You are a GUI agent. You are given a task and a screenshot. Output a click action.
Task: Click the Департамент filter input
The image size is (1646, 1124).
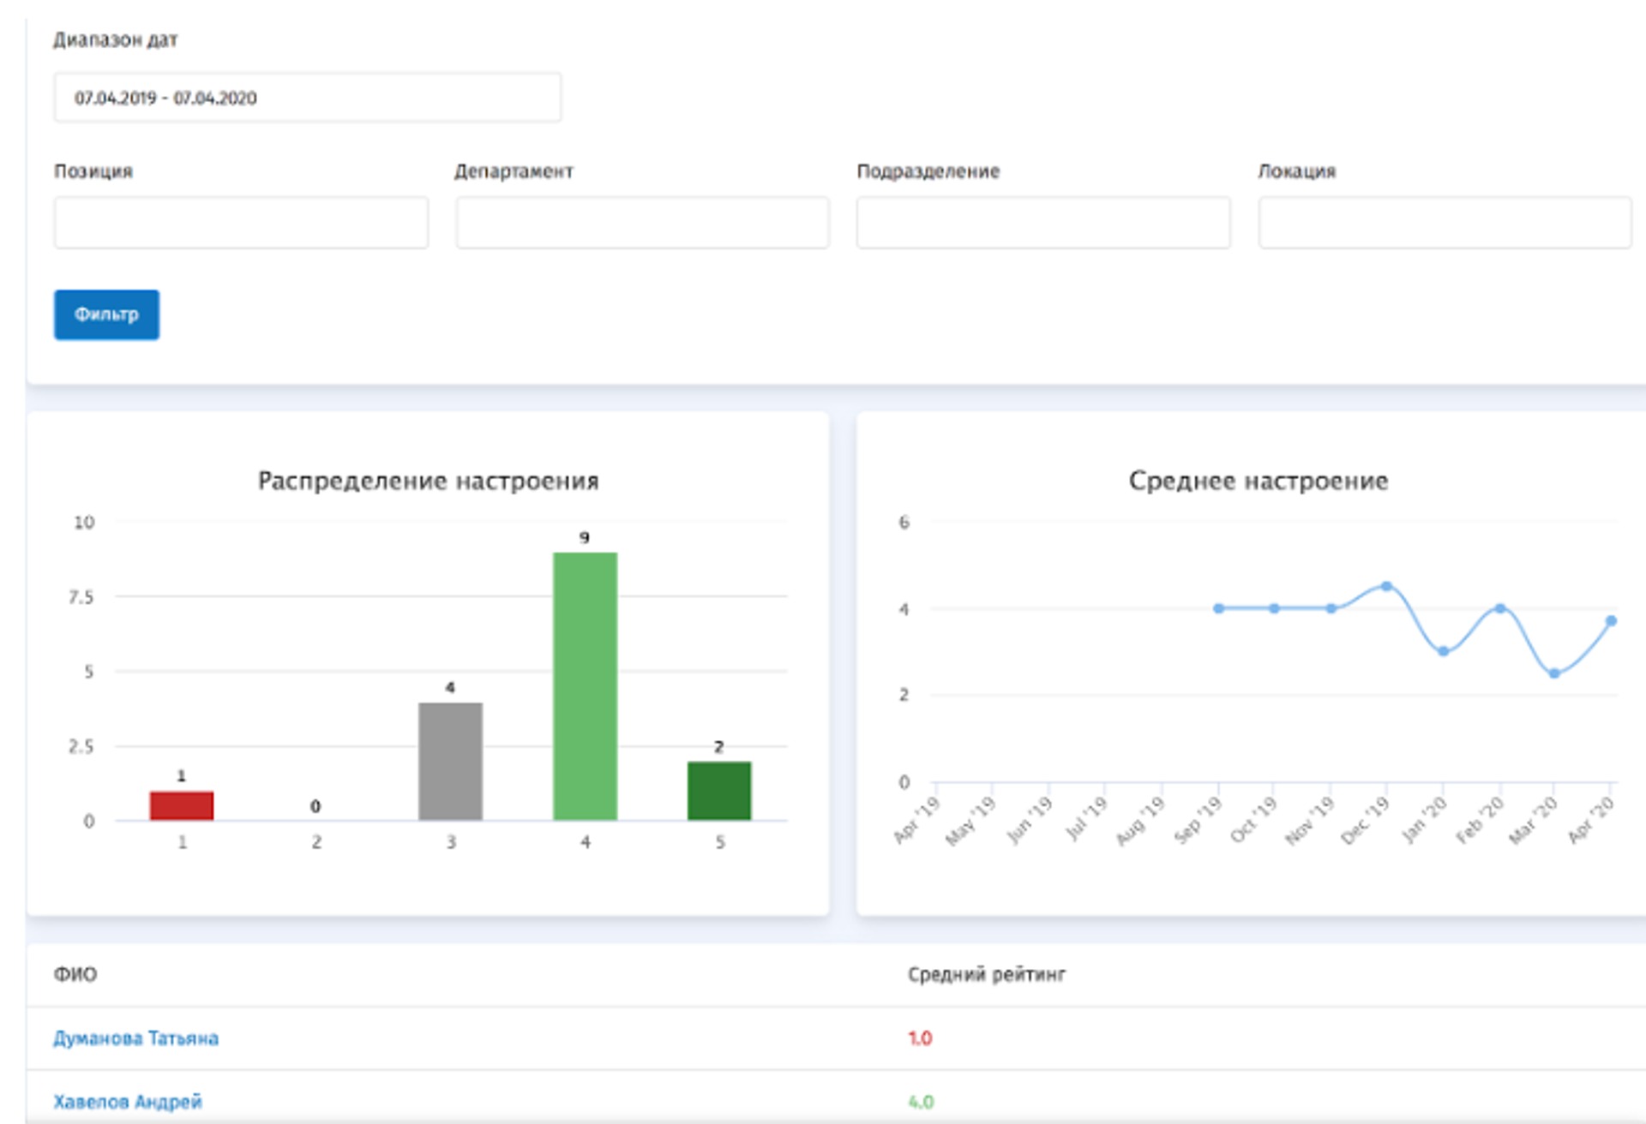coord(642,223)
